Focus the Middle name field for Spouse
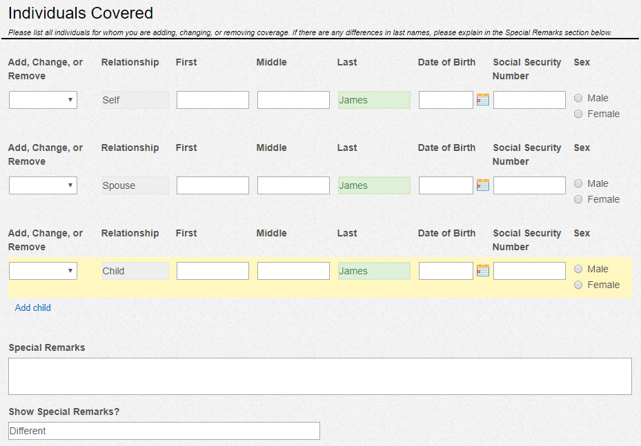The image size is (641, 446). click(x=293, y=185)
